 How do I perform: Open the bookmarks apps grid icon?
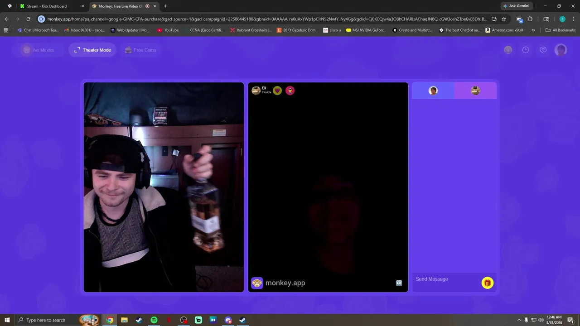6,30
